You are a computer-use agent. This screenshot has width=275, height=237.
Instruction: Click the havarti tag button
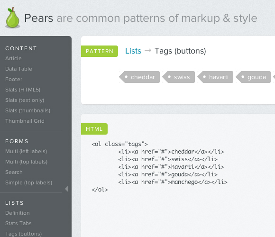coord(215,77)
